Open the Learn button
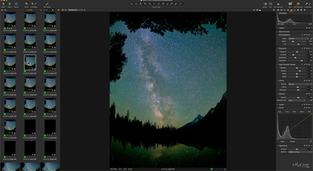313x171 pixels. pyautogui.click(x=290, y=4)
